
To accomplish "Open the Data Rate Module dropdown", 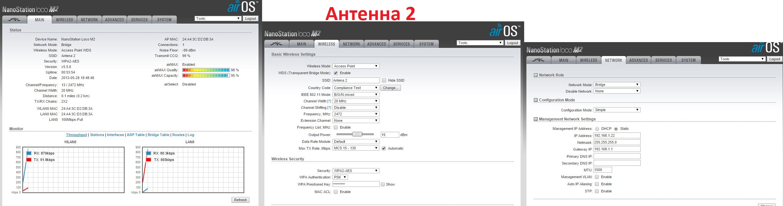I will tap(356, 142).
